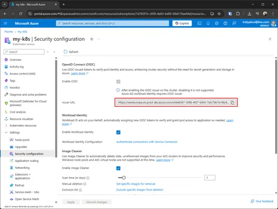Toggle the Enable Image Cleaner checkbox
The height and width of the screenshot is (209, 278).
[118, 168]
